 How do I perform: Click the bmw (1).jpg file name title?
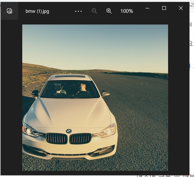click(x=37, y=11)
